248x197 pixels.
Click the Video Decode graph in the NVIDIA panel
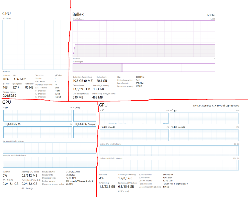[204, 135]
